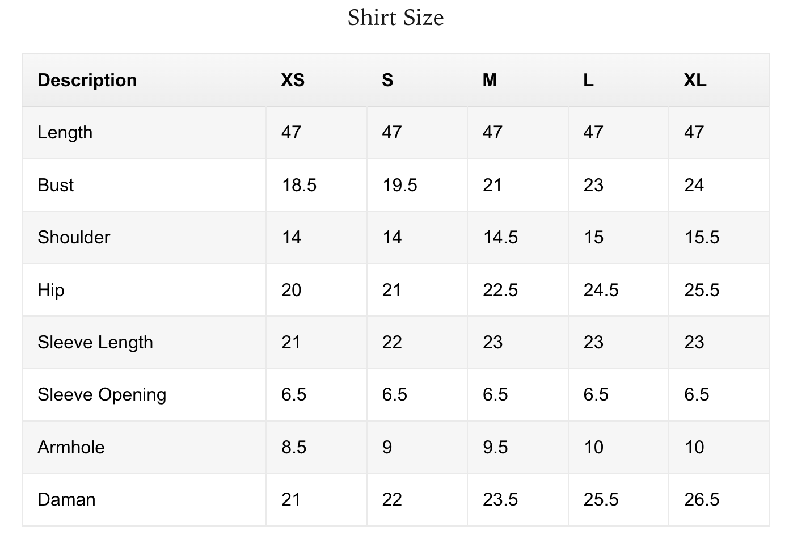Select the Description column header

click(x=87, y=80)
